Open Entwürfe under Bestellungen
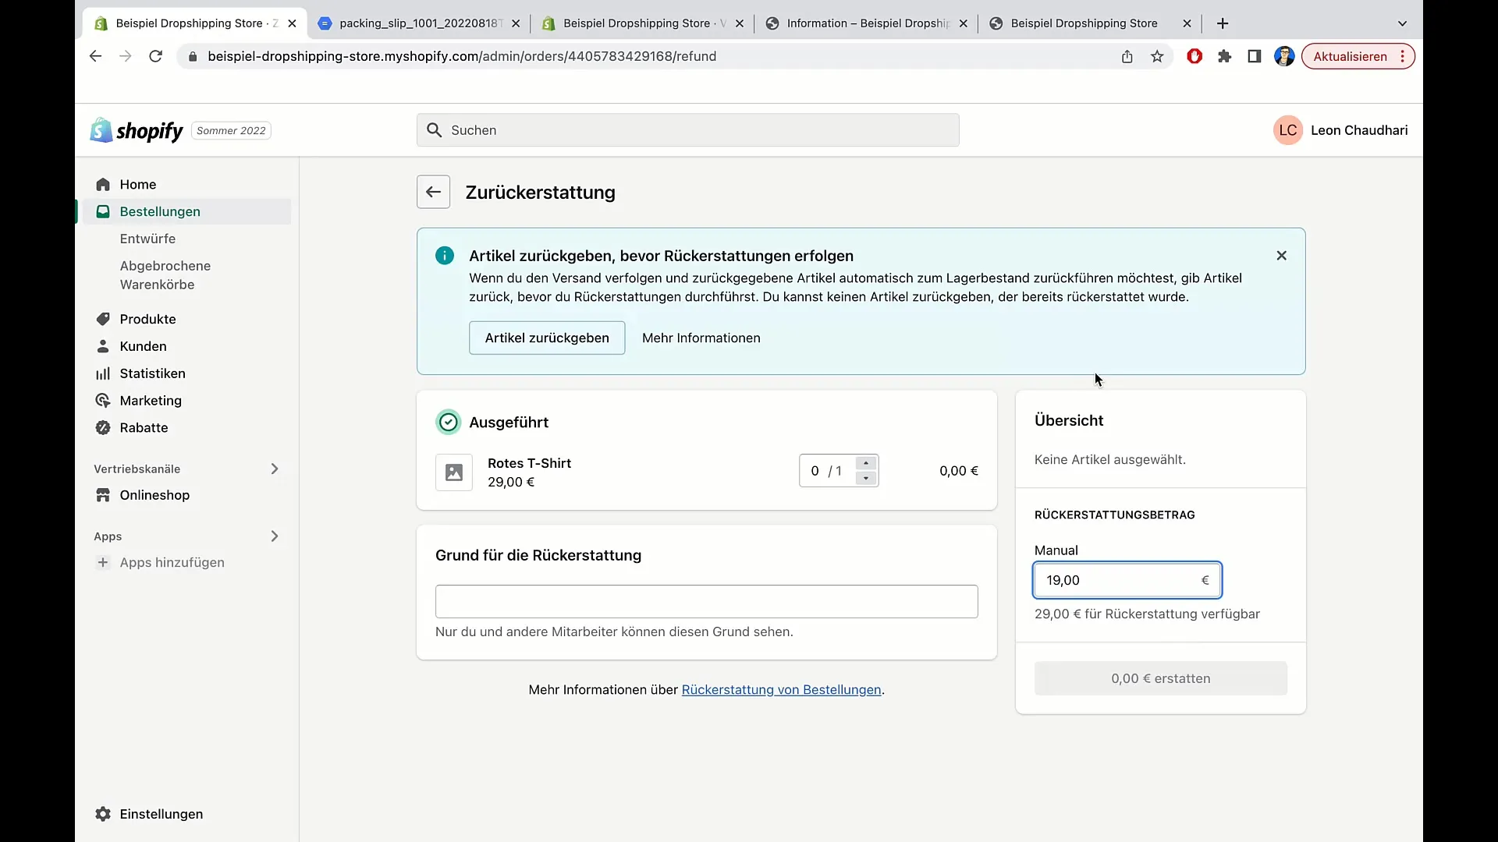Viewport: 1498px width, 842px height. point(147,239)
